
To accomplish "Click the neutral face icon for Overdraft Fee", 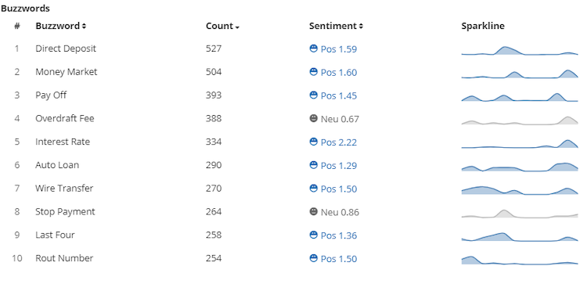I will click(314, 118).
